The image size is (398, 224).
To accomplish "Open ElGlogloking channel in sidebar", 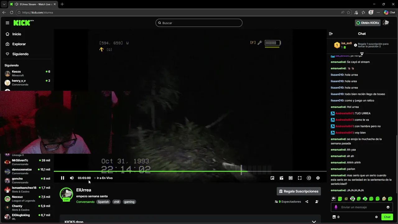I will 27,217.
